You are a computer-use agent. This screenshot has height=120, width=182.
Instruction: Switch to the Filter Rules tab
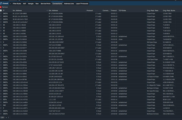(x=17, y=4)
